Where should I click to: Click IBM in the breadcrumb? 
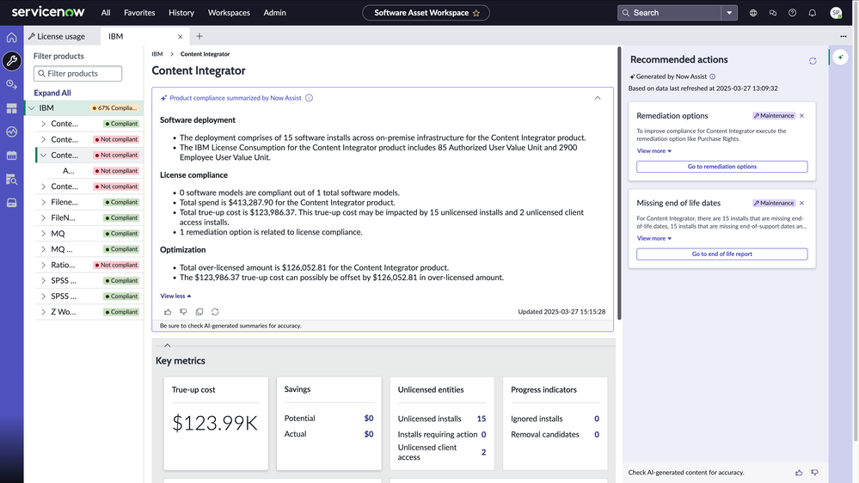[157, 54]
